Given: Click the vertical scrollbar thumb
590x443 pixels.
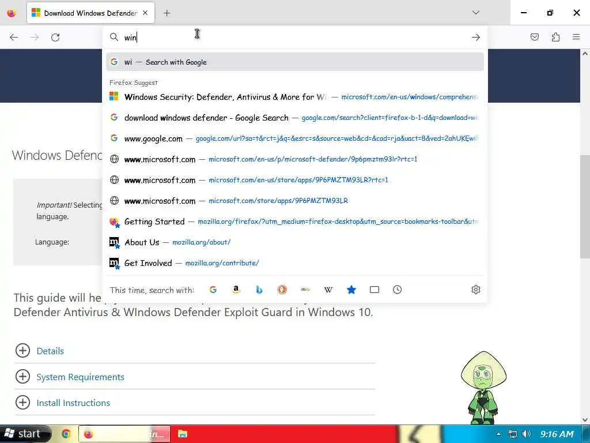Looking at the screenshot, I should [585, 207].
